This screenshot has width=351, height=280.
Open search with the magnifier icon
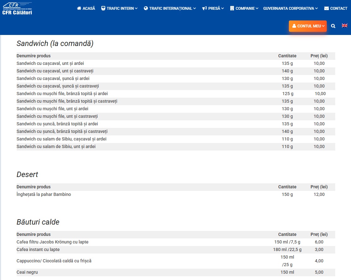tap(333, 26)
